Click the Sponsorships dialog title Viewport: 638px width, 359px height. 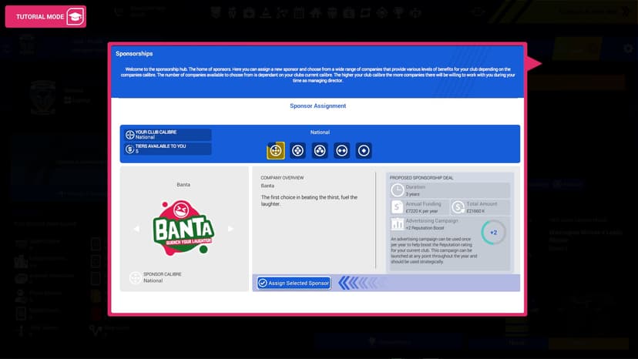(x=134, y=54)
